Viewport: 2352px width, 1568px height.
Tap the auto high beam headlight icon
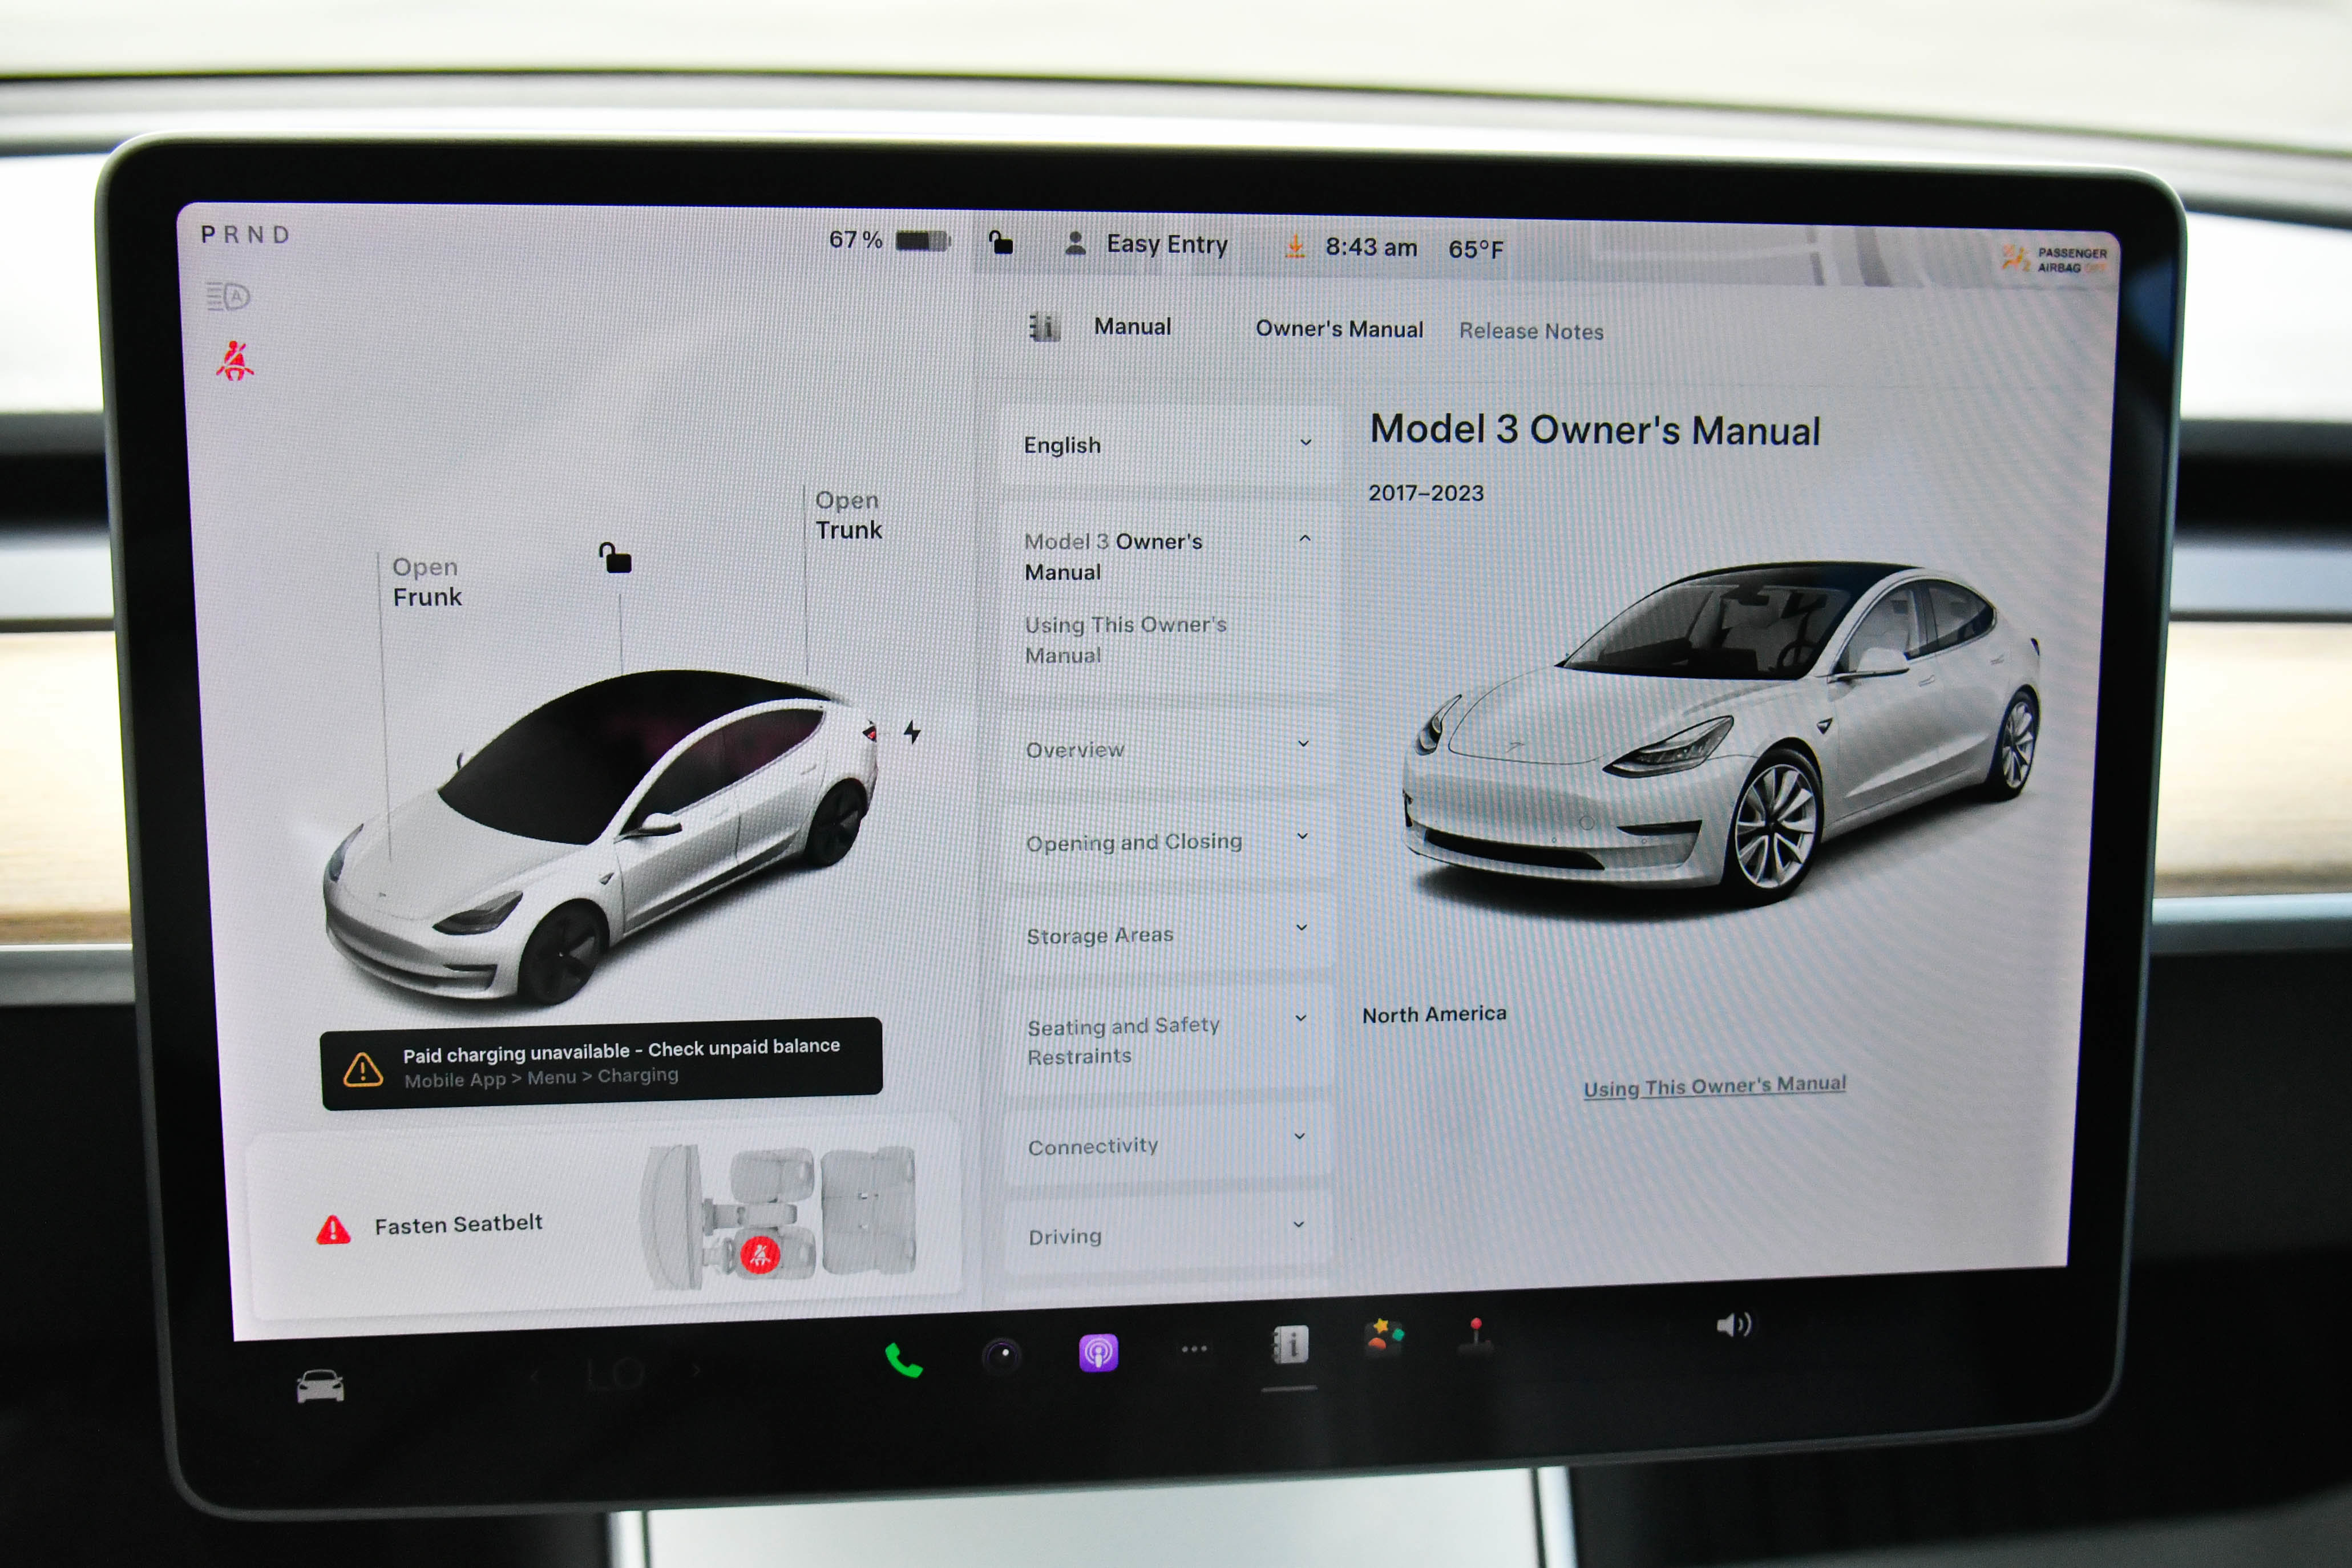(228, 297)
